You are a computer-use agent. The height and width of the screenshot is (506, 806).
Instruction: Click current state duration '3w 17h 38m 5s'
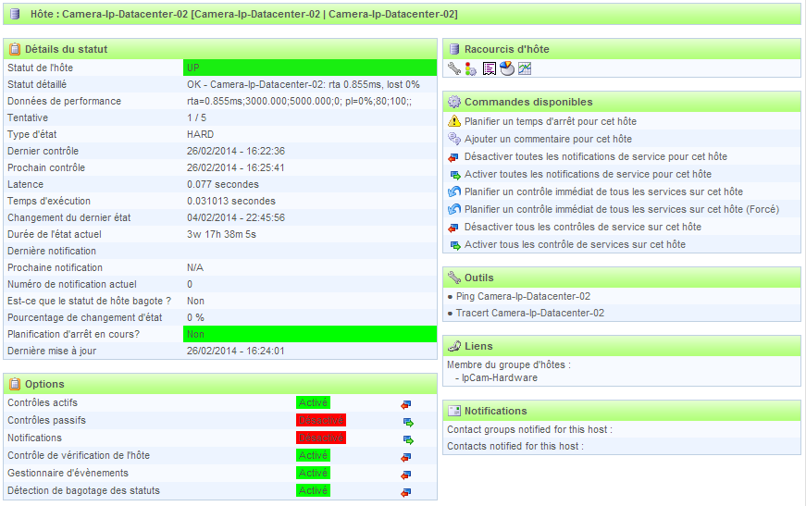221,234
